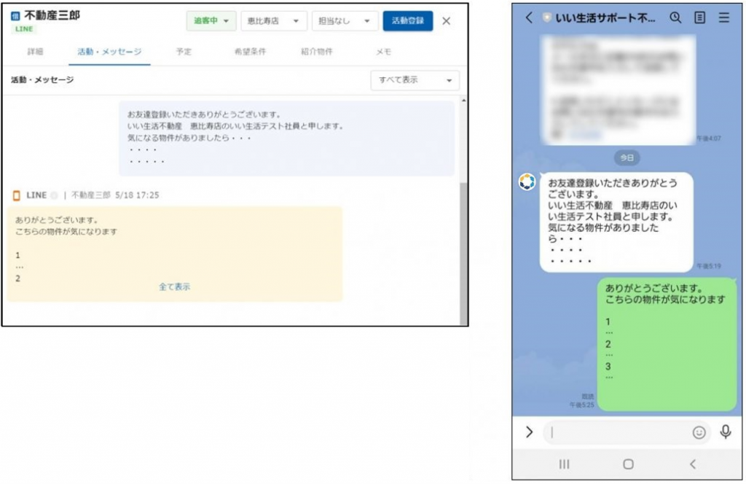
Task: Tap the white お友達登録 message in LINE
Action: pyautogui.click(x=616, y=222)
